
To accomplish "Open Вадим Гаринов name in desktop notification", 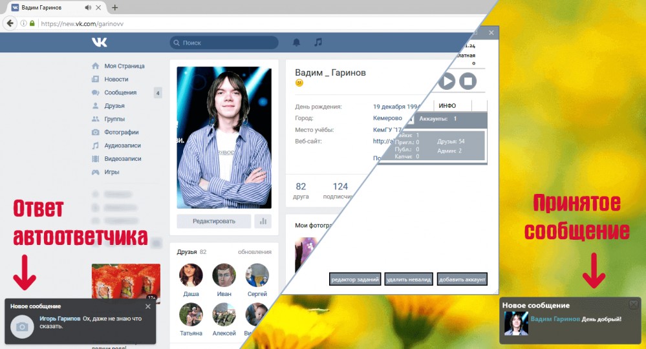I will [555, 319].
